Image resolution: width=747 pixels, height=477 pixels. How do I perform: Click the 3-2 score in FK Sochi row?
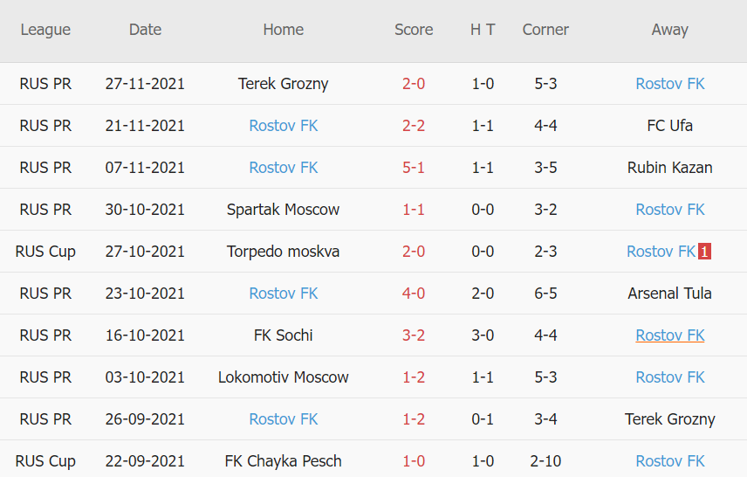pyautogui.click(x=414, y=335)
